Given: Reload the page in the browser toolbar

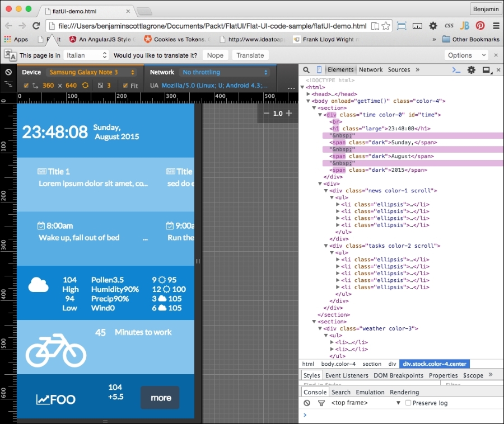Looking at the screenshot, I should coord(36,26).
